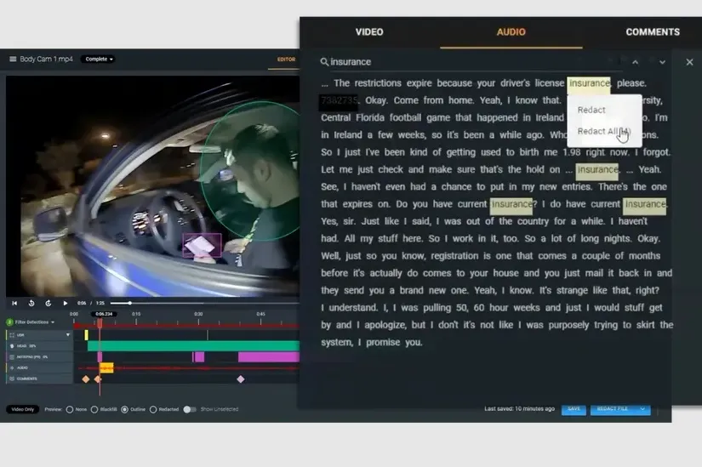This screenshot has height=467, width=702.
Task: Toggle the Show Unselected switch
Action: tap(190, 409)
